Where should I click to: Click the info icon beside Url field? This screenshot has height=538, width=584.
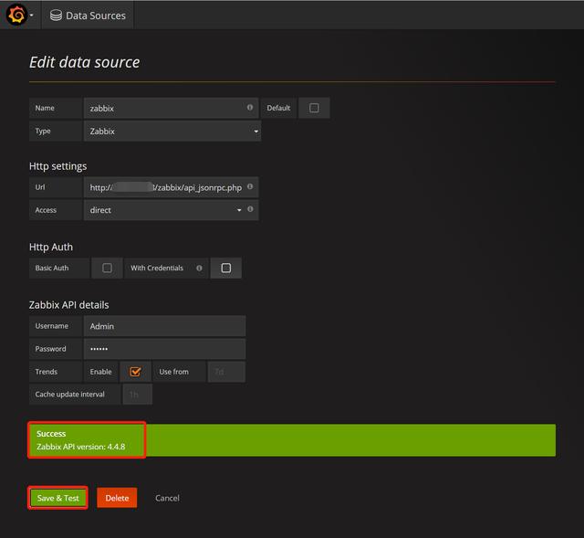(x=250, y=186)
